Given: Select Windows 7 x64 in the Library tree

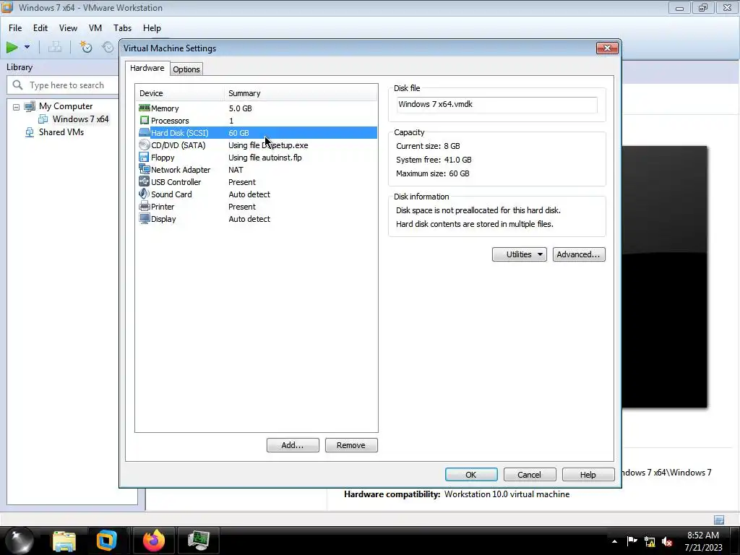Looking at the screenshot, I should click(x=81, y=119).
